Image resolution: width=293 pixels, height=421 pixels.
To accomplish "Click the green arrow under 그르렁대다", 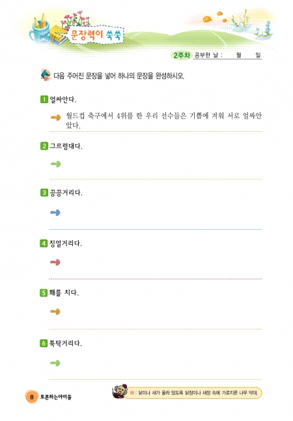I will (x=56, y=164).
